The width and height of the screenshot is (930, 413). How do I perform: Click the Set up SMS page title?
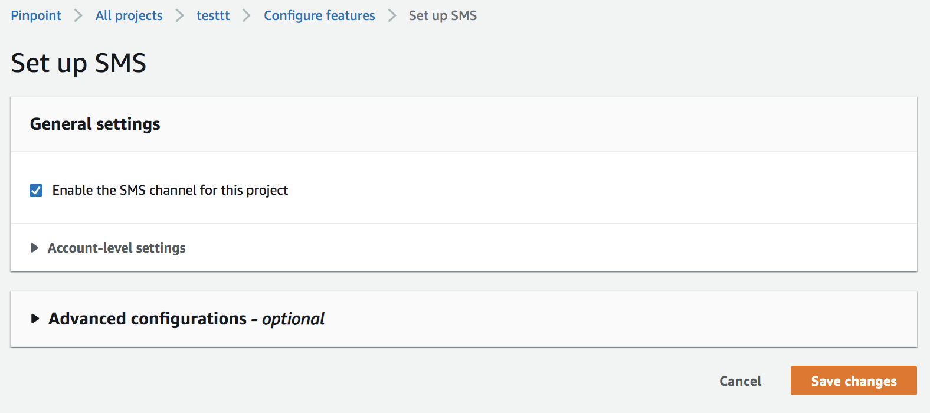click(78, 63)
